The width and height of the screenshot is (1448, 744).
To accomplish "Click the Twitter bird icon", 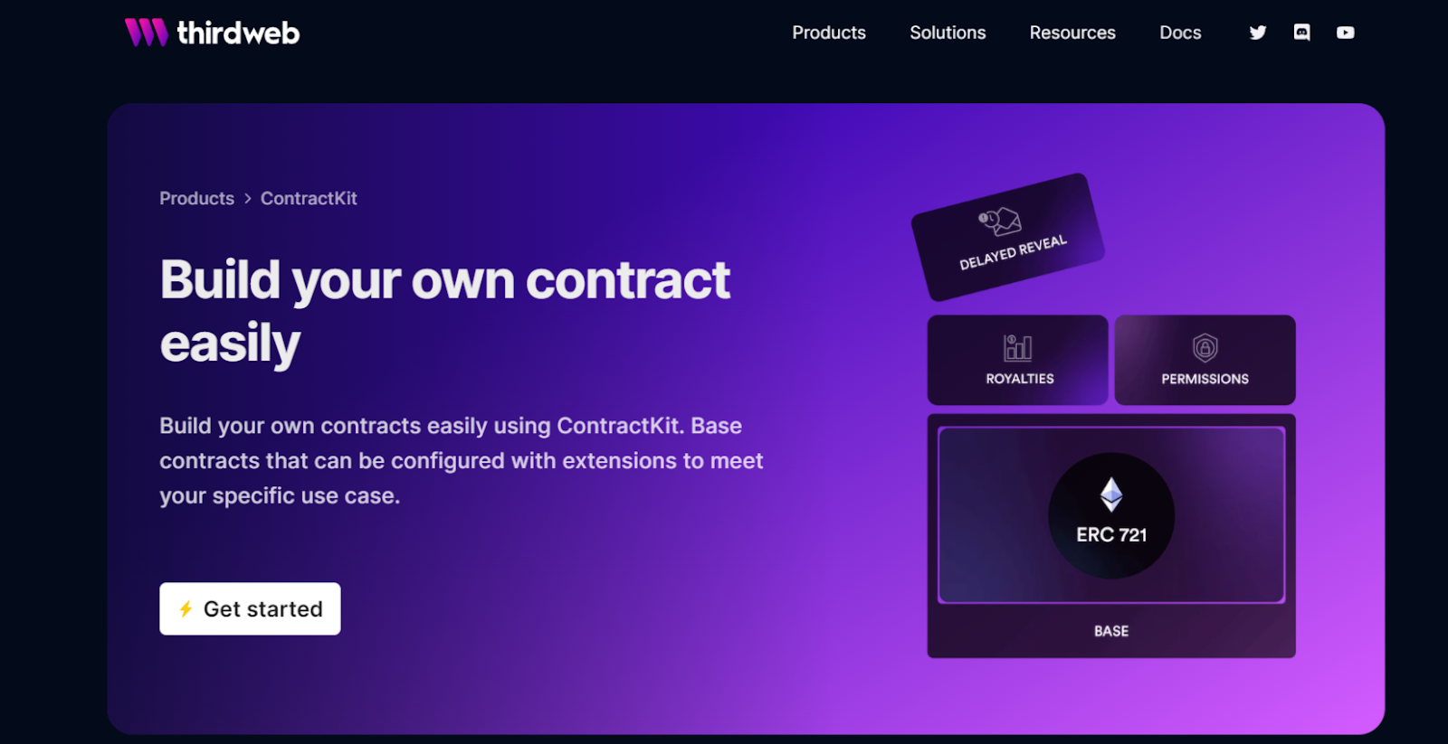I will coord(1257,32).
